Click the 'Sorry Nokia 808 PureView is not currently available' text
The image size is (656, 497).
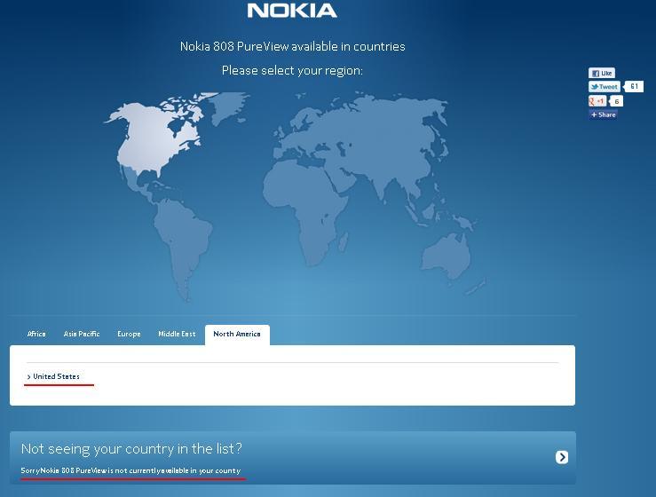130,470
